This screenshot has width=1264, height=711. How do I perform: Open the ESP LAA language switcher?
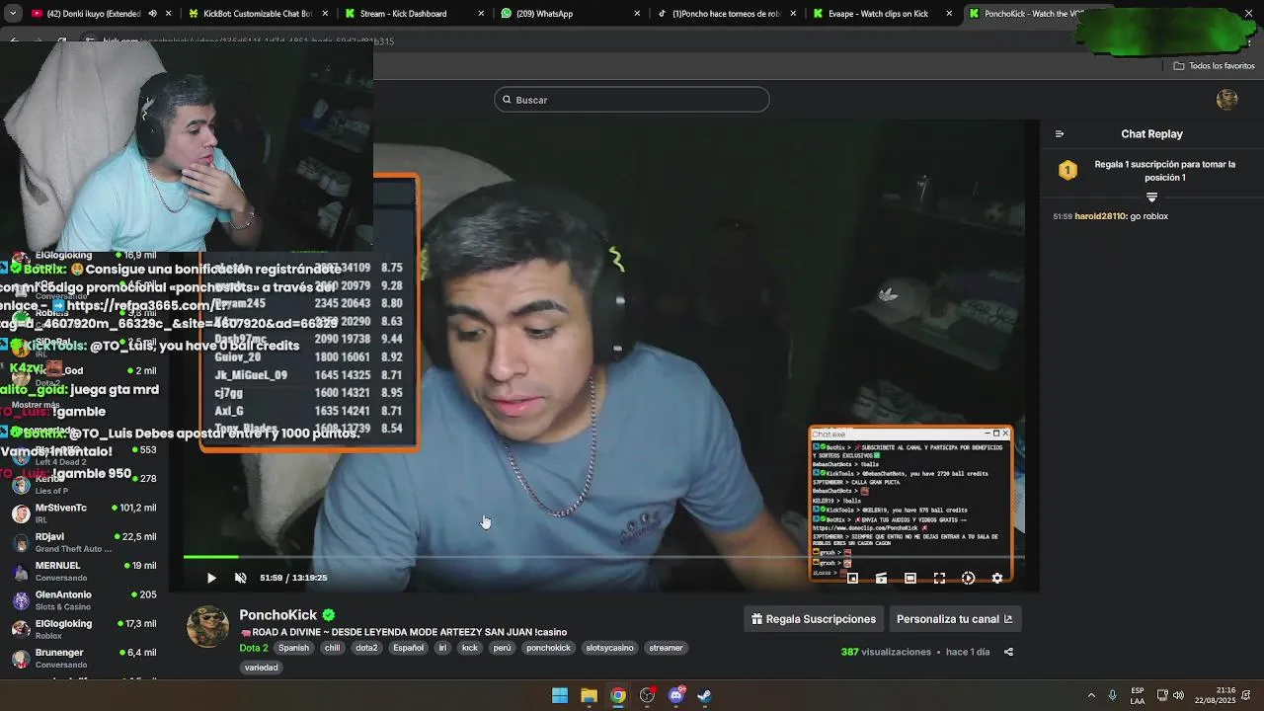(1138, 695)
